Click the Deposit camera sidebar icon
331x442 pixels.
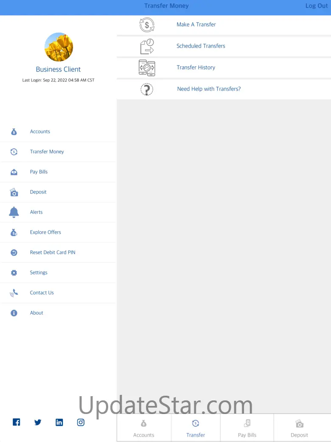point(14,192)
